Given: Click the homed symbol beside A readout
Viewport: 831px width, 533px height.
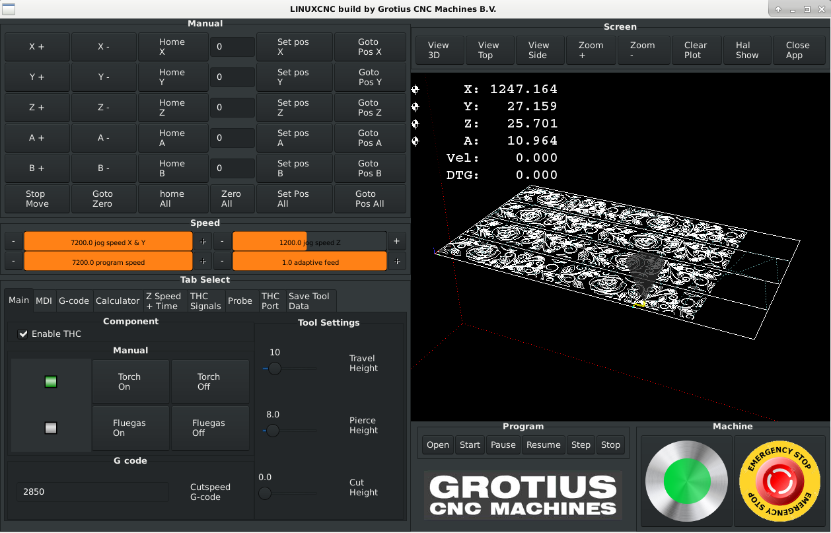Looking at the screenshot, I should [x=415, y=141].
